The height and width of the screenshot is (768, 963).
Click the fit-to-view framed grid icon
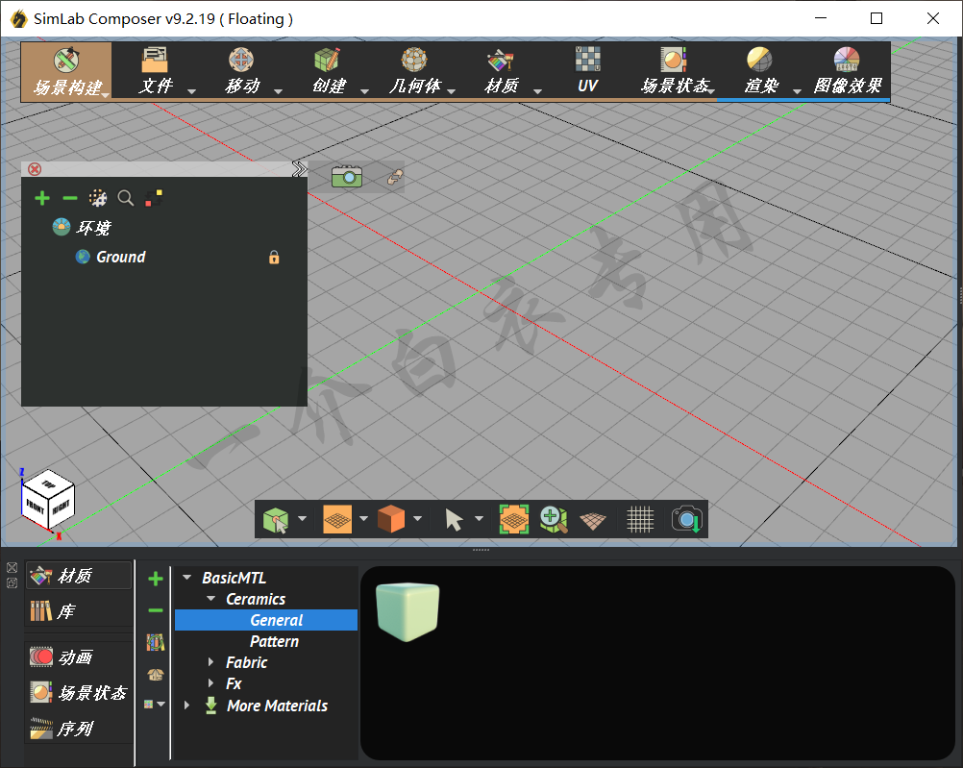click(x=514, y=519)
